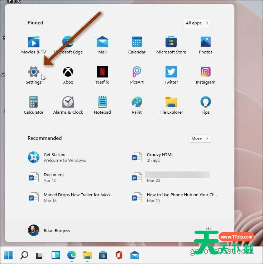Image resolution: width=263 pixels, height=264 pixels.
Task: Open the taskbar Search magnifier
Action: tap(24, 255)
